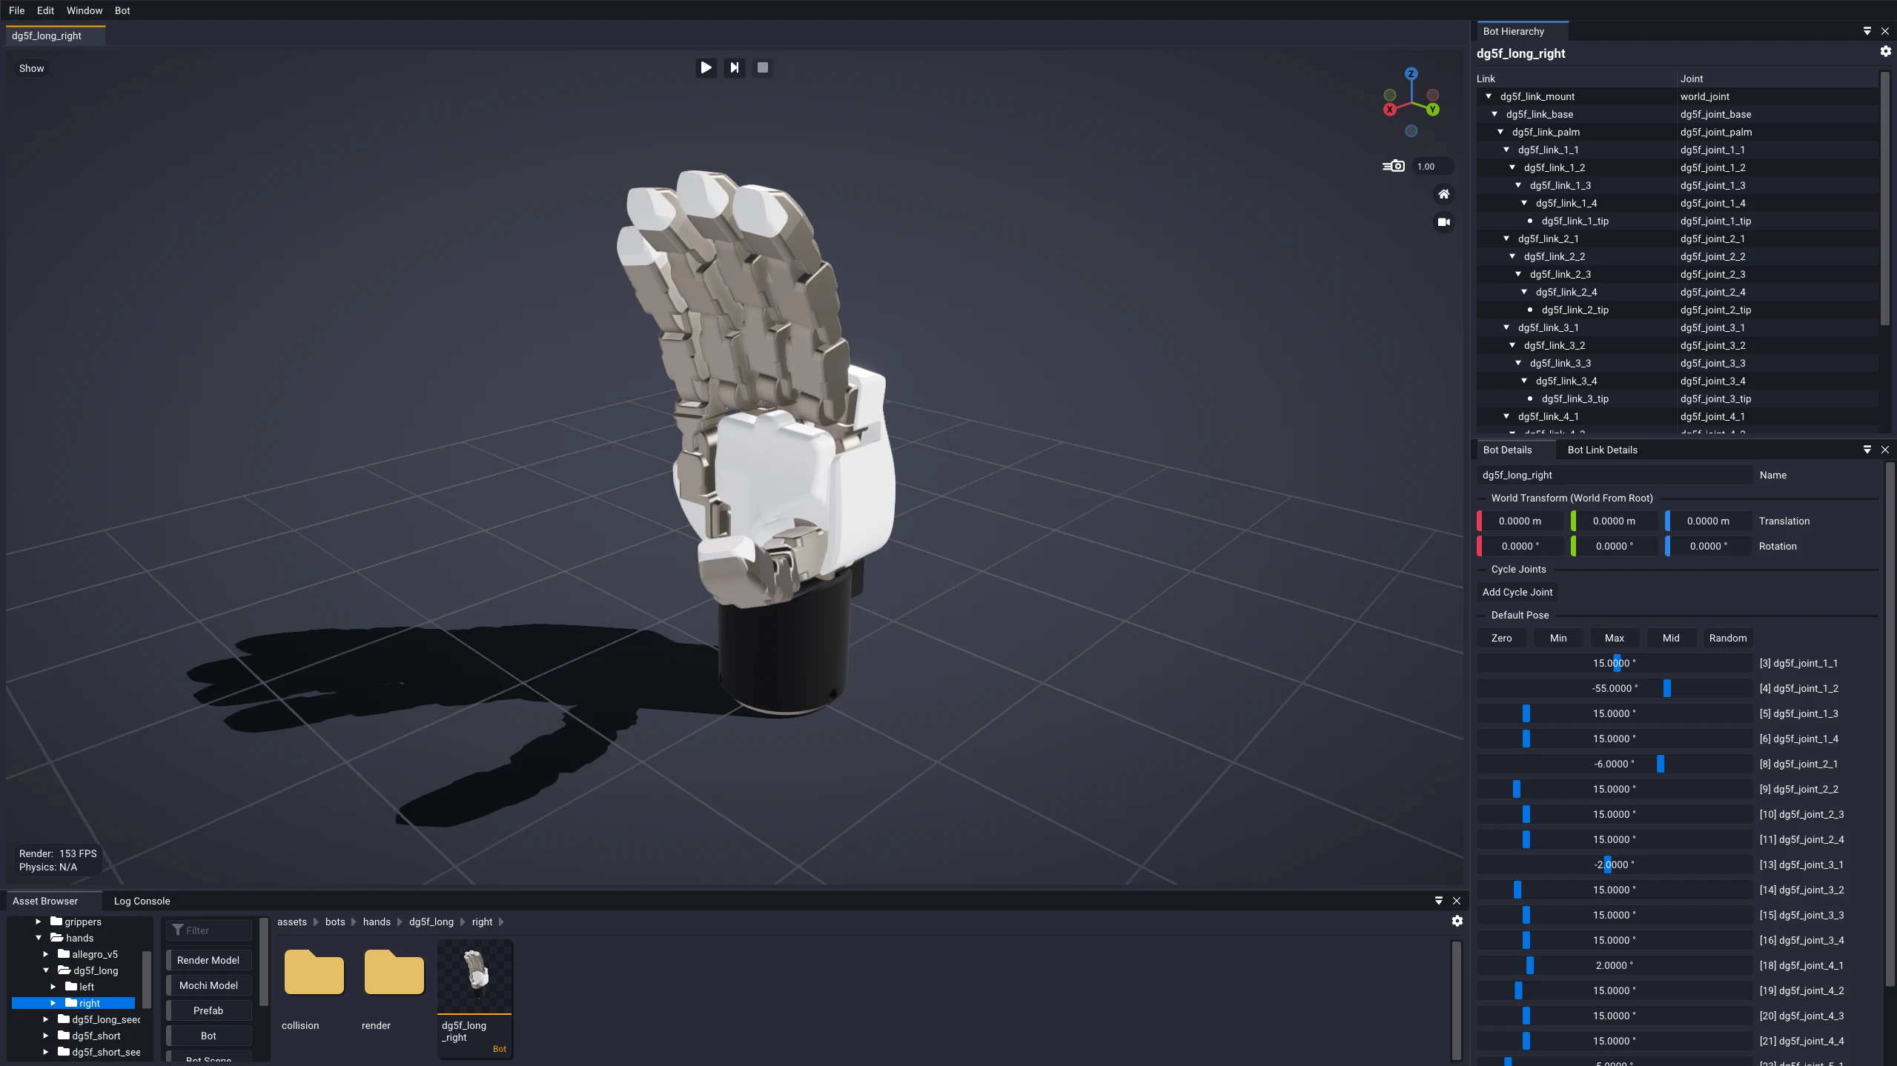Close the Asset Browser panel
Viewport: 1897px width, 1066px height.
tap(1456, 901)
